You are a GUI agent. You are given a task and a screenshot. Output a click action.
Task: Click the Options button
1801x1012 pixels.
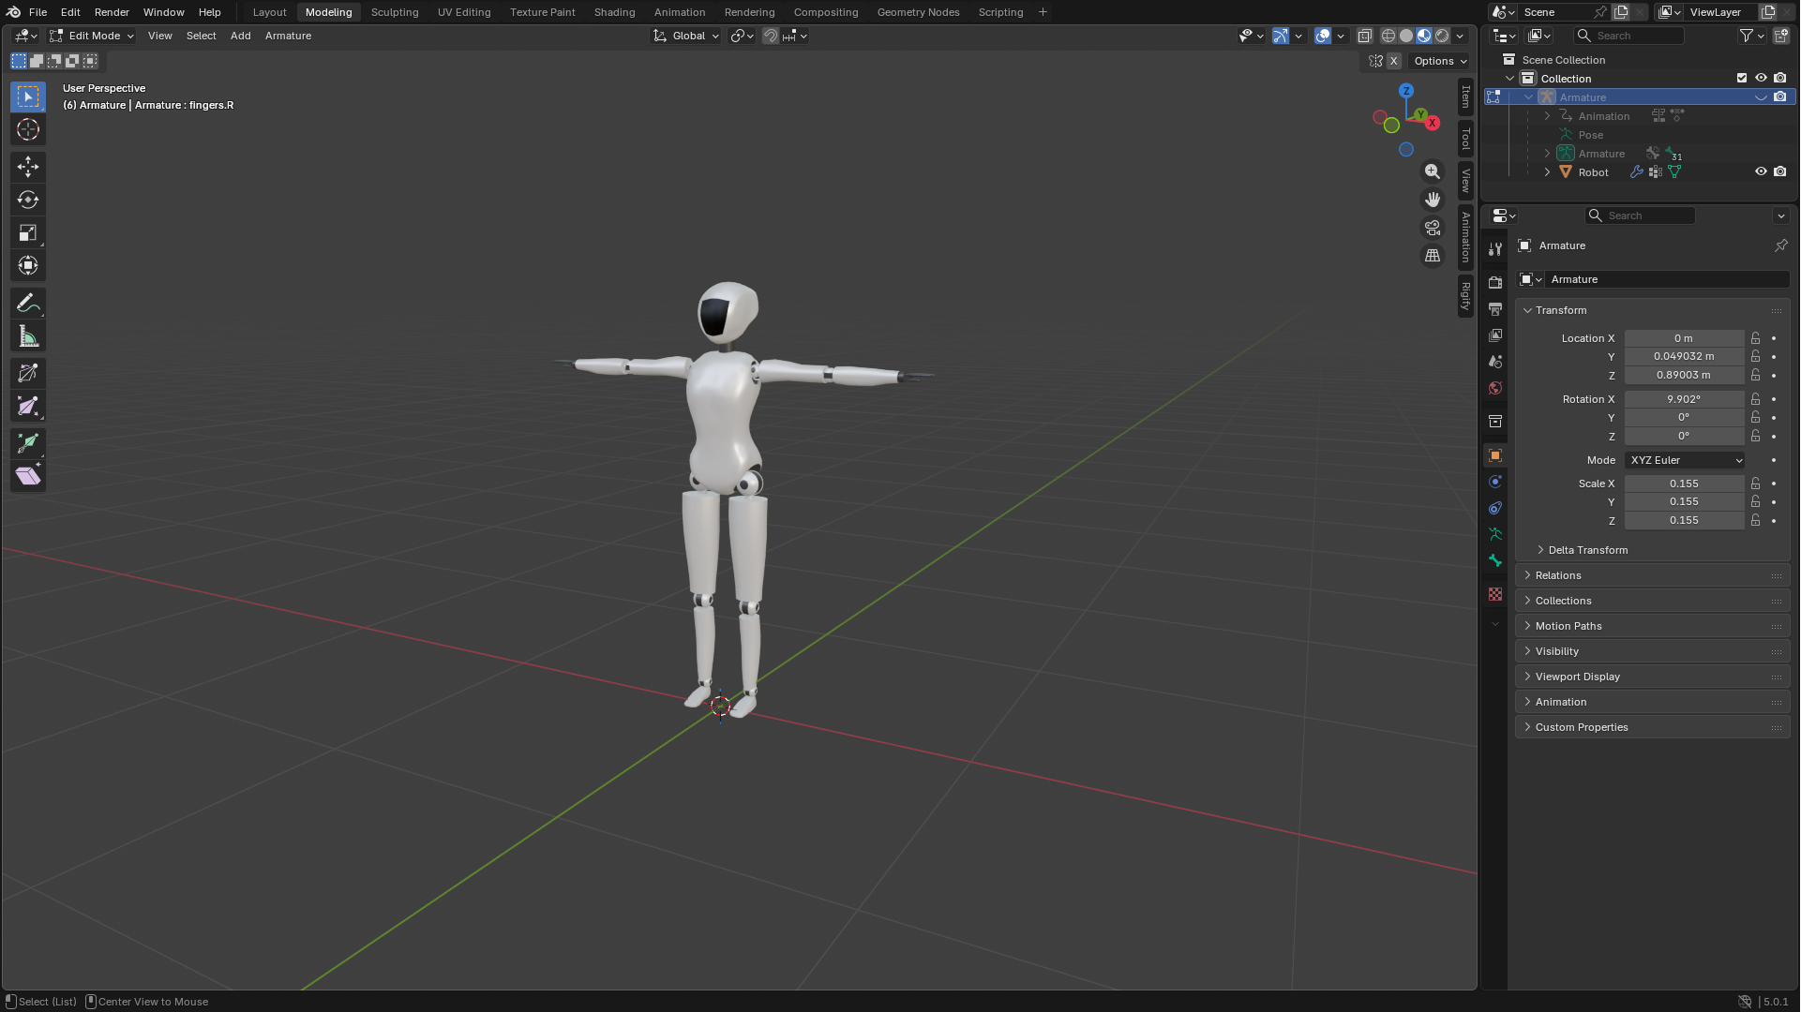pyautogui.click(x=1439, y=61)
